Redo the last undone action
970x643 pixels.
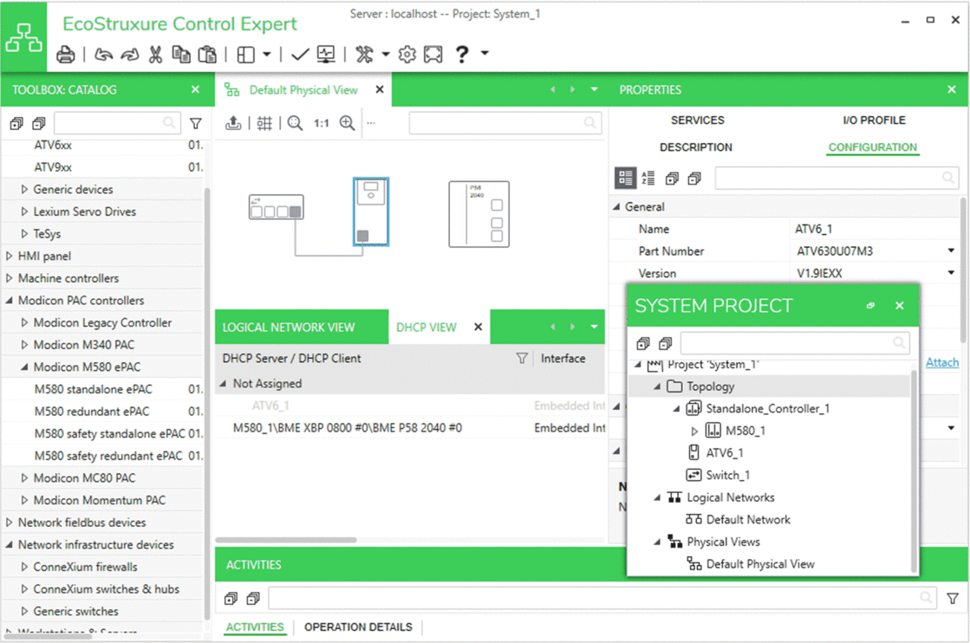click(x=129, y=55)
